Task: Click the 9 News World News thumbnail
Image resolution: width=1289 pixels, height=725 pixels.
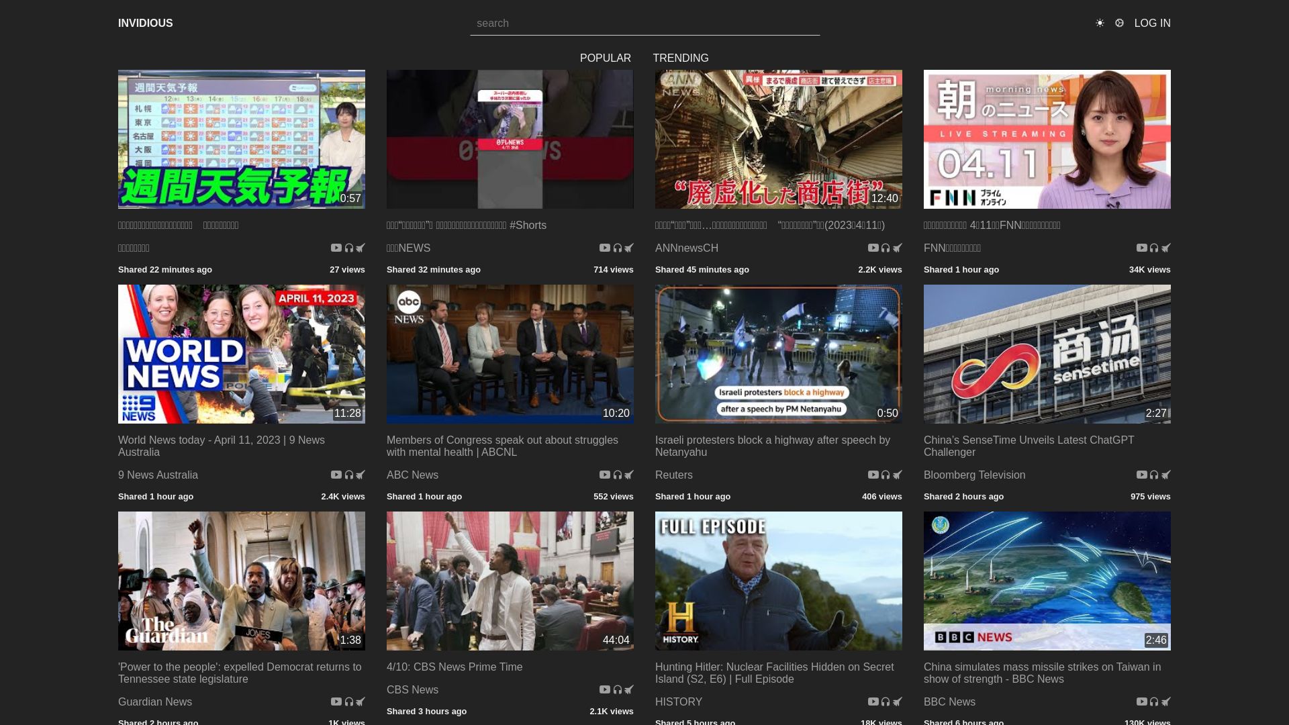Action: (242, 354)
